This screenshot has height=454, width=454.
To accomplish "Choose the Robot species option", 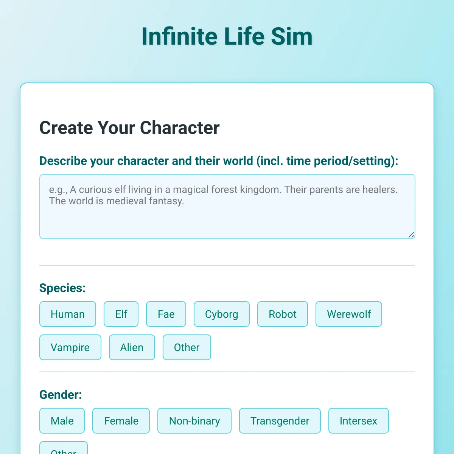I will click(283, 314).
